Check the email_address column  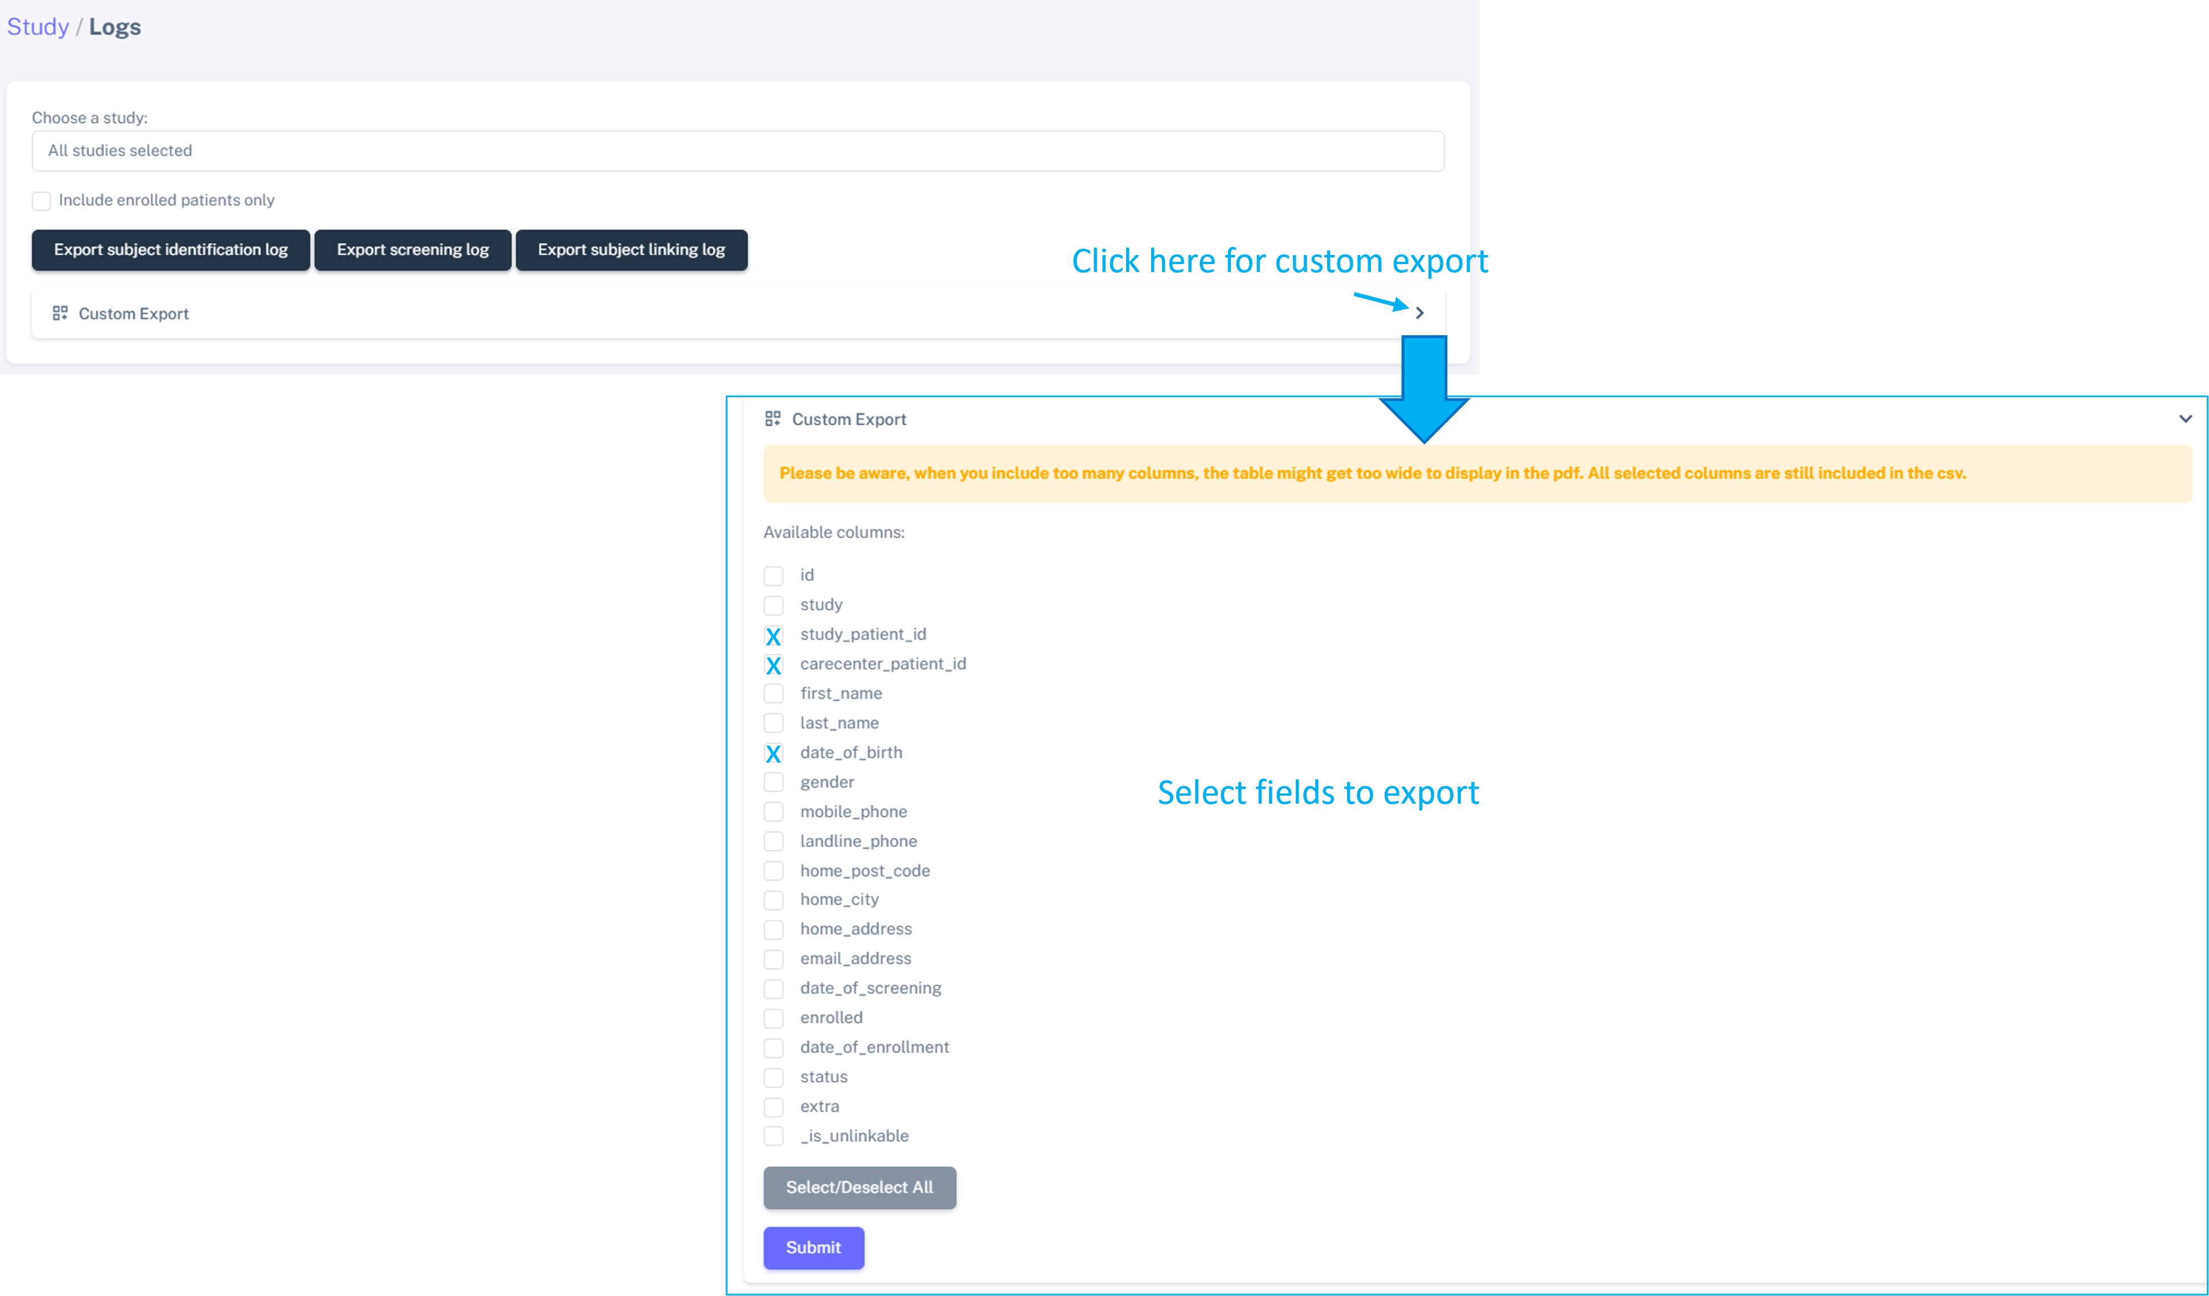[x=773, y=960]
